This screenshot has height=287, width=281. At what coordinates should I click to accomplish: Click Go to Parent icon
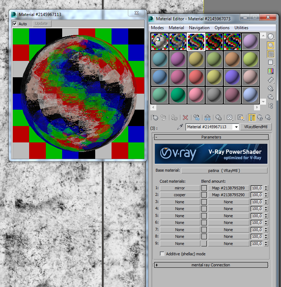tap(260, 118)
